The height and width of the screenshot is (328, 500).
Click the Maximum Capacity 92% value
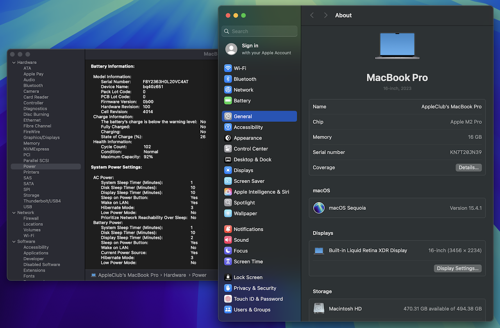tap(148, 157)
